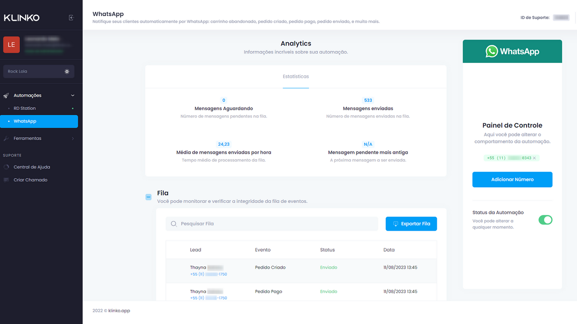Click the Ferramentas wrench icon
The height and width of the screenshot is (324, 577).
pos(6,138)
